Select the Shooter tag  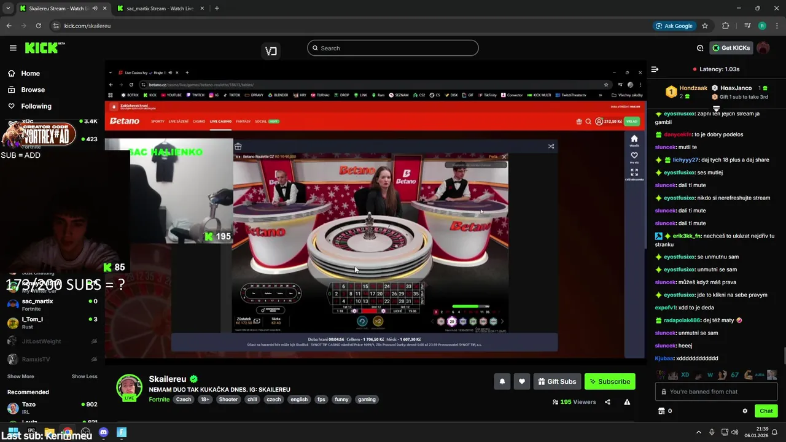point(228,399)
